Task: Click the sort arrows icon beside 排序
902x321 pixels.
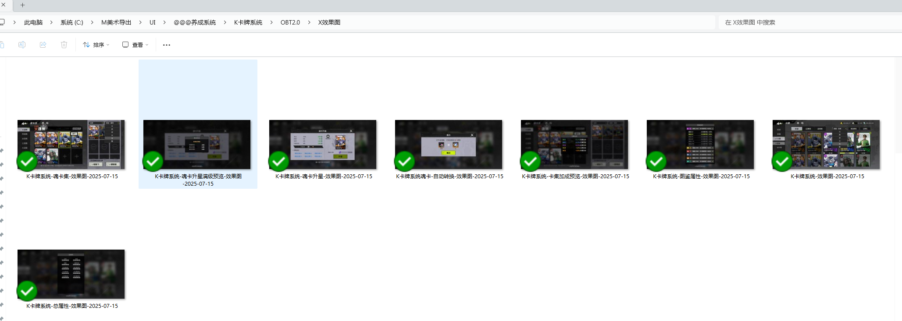Action: (x=86, y=45)
